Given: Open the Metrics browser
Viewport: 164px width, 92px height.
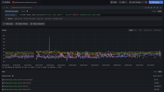Looking at the screenshot, I should coord(11,15).
